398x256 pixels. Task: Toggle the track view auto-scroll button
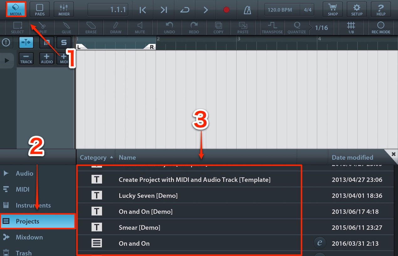tap(26, 43)
